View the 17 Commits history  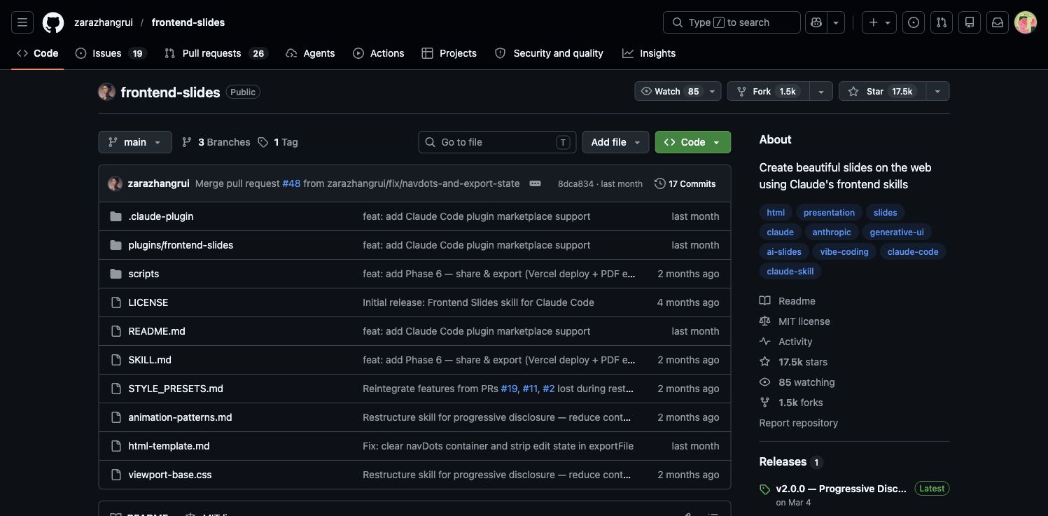685,184
